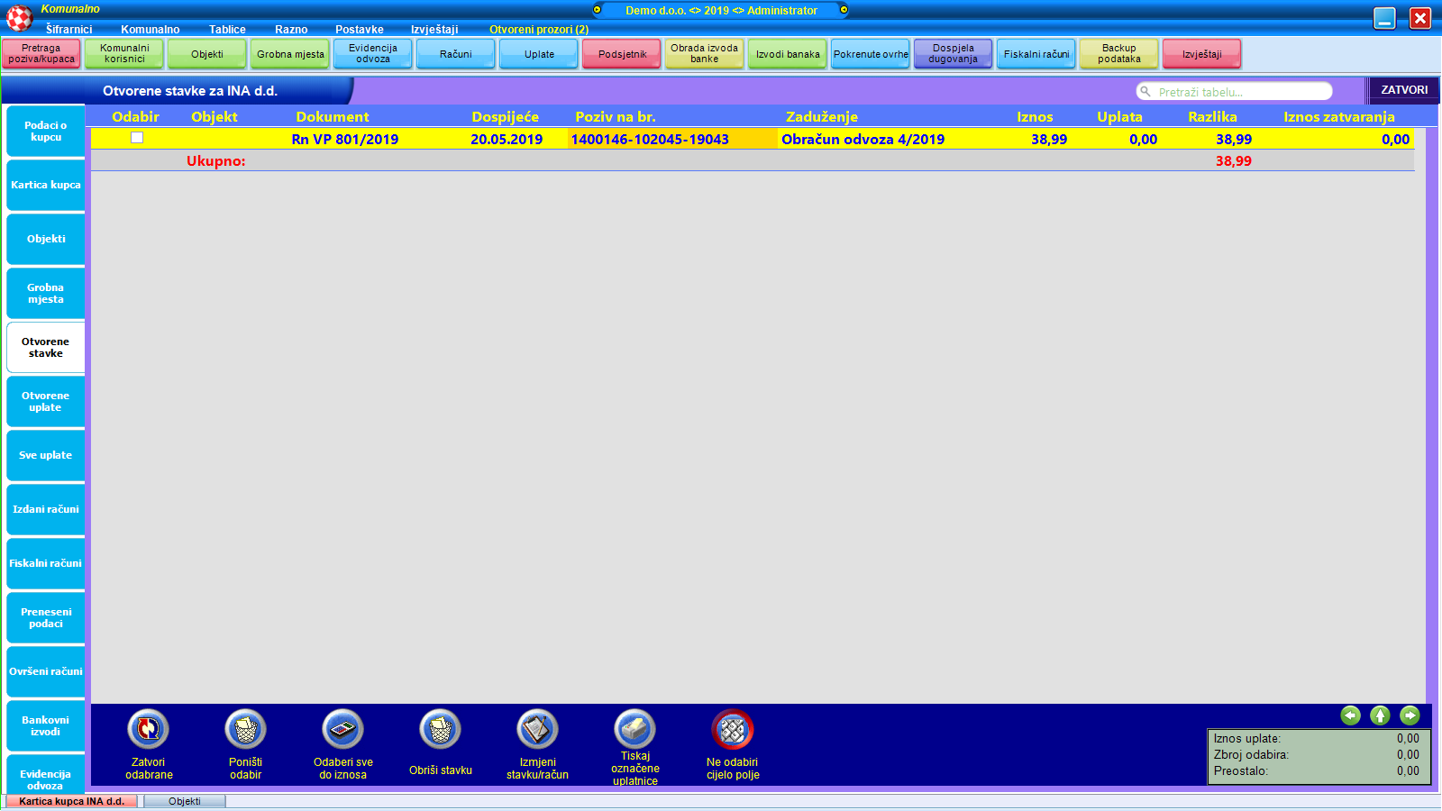
Task: Print using Tiskaj označene uplatnice icon
Action: coord(634,729)
